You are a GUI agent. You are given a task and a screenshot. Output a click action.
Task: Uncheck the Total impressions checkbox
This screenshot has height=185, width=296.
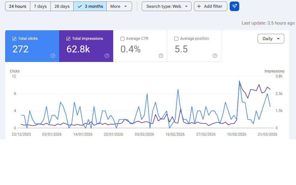coord(68,39)
